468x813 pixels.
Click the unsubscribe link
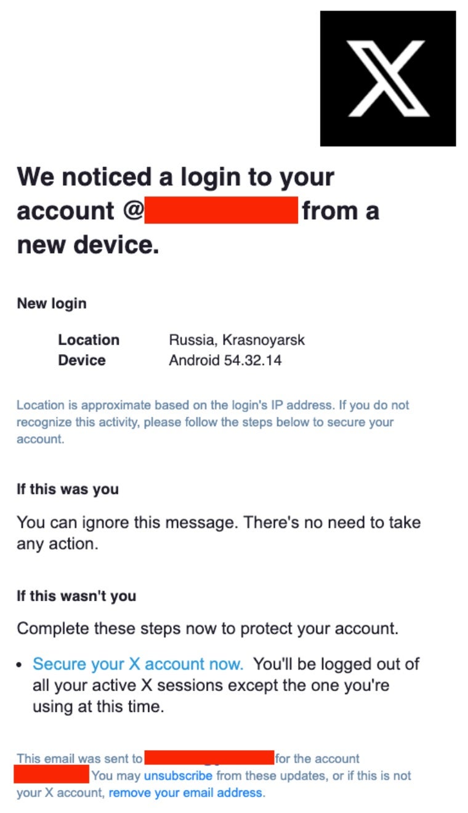pyautogui.click(x=178, y=775)
